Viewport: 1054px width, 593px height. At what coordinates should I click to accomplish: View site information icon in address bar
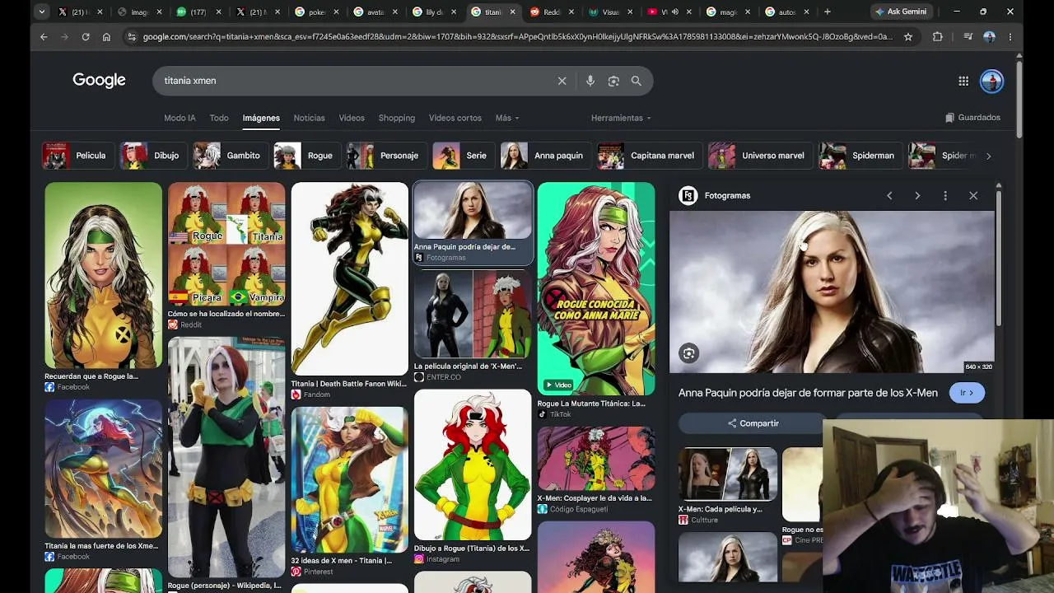(x=131, y=37)
